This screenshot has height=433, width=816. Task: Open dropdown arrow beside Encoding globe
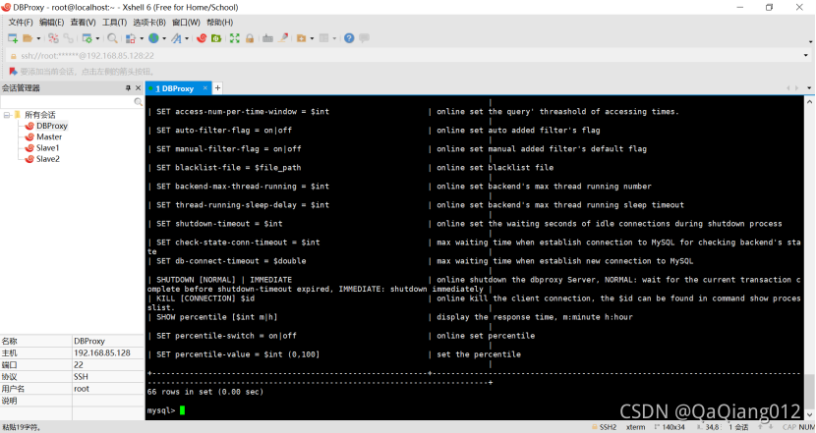pyautogui.click(x=164, y=38)
